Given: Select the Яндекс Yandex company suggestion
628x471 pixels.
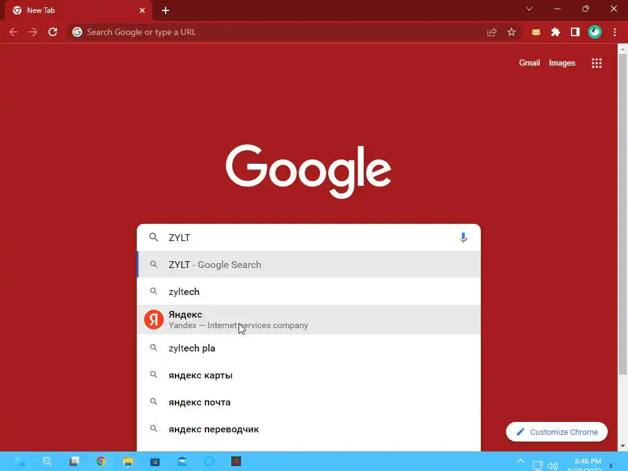Looking at the screenshot, I should pyautogui.click(x=308, y=320).
